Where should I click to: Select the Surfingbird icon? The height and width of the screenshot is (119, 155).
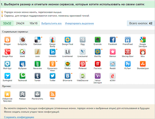(x=7, y=76)
